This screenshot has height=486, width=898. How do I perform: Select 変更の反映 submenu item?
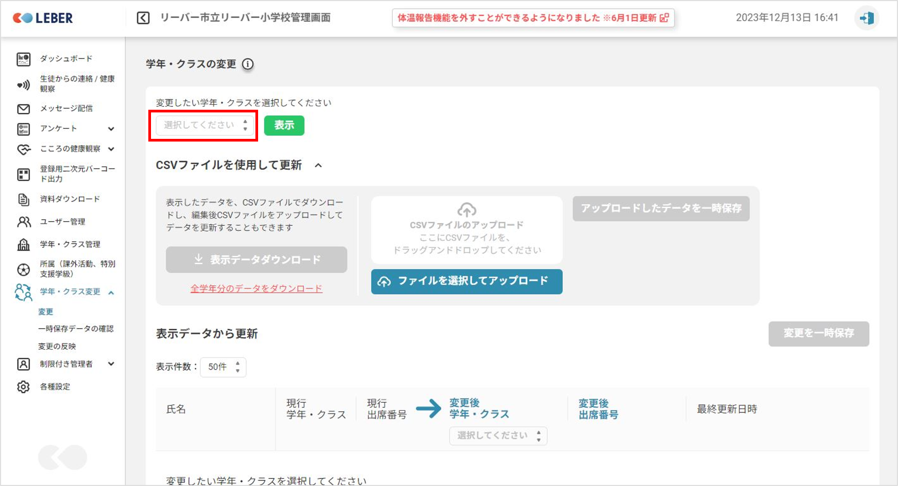(x=57, y=346)
